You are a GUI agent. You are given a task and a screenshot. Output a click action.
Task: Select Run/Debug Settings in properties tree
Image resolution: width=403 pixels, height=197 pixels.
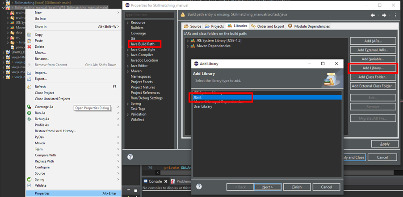tap(147, 98)
